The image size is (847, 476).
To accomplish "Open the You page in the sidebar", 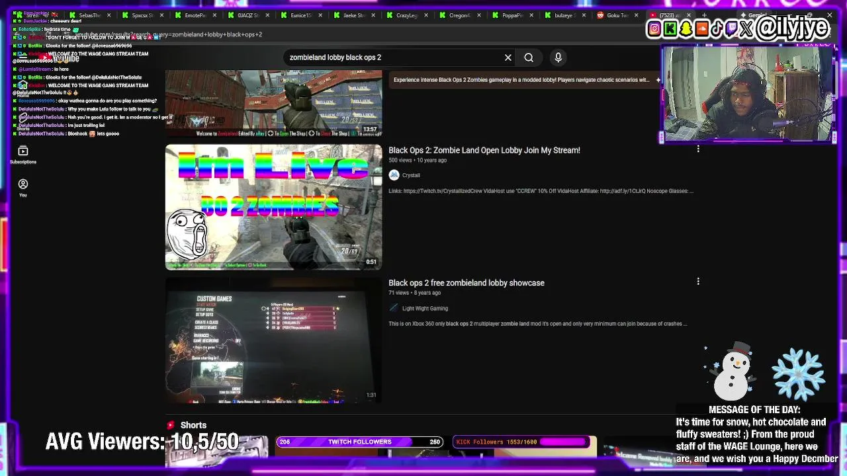I will pos(23,188).
